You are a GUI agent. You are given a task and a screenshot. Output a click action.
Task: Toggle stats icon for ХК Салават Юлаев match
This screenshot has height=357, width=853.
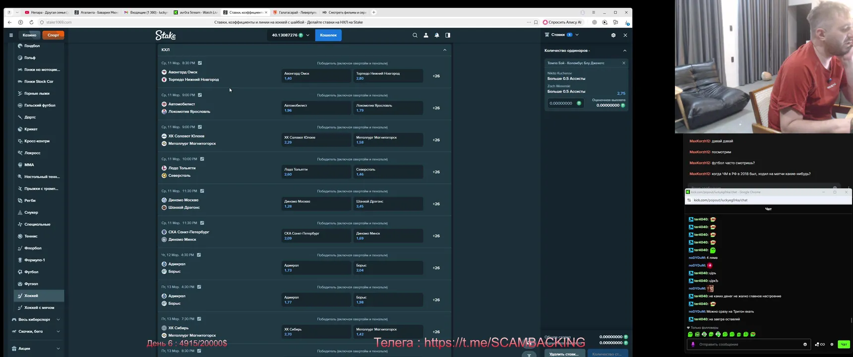coord(200,127)
